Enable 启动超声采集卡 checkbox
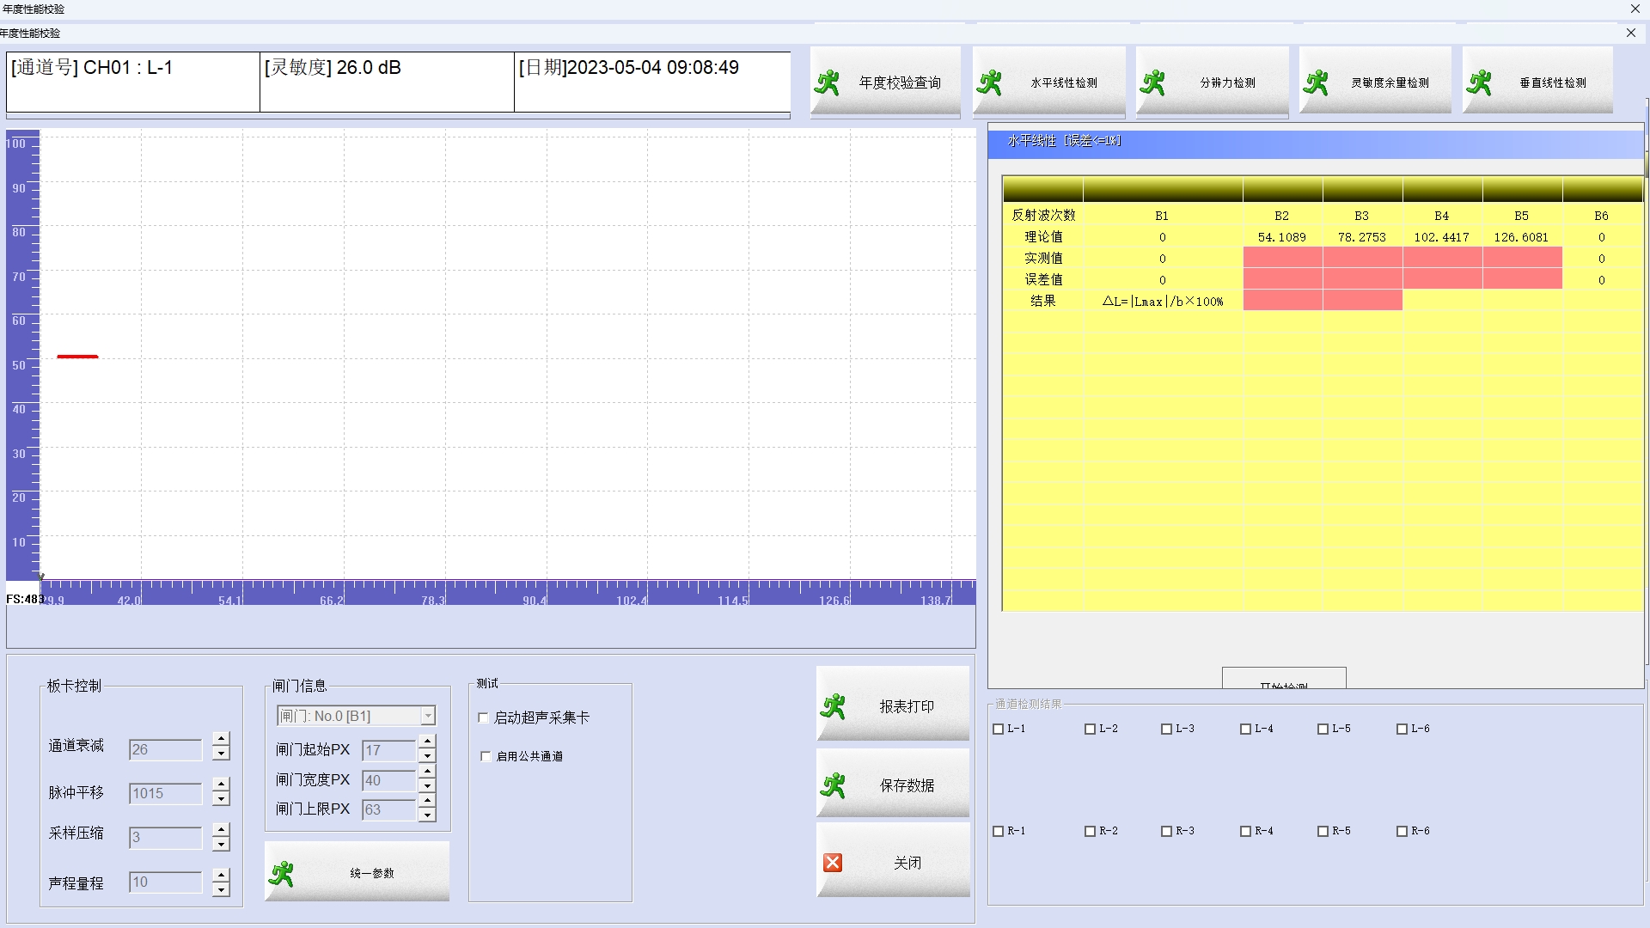Image resolution: width=1650 pixels, height=928 pixels. 483,717
